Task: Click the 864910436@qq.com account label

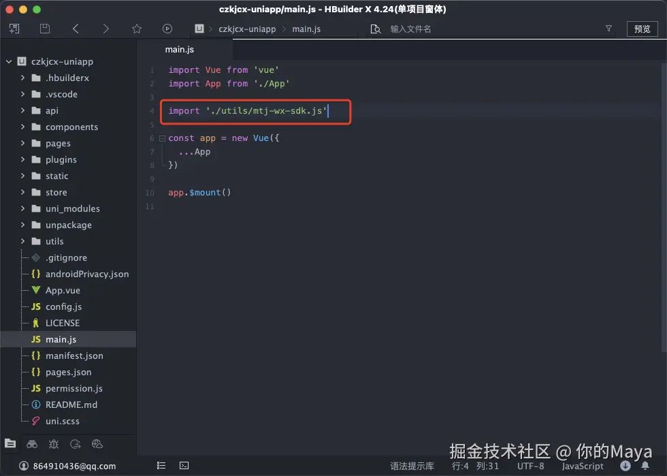Action: (74, 466)
